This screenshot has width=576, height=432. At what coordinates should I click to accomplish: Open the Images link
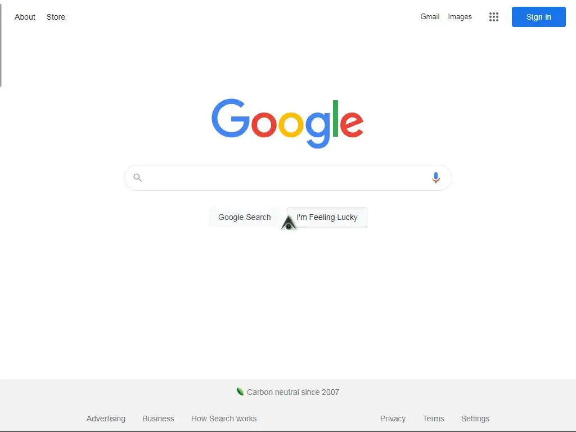coord(460,16)
